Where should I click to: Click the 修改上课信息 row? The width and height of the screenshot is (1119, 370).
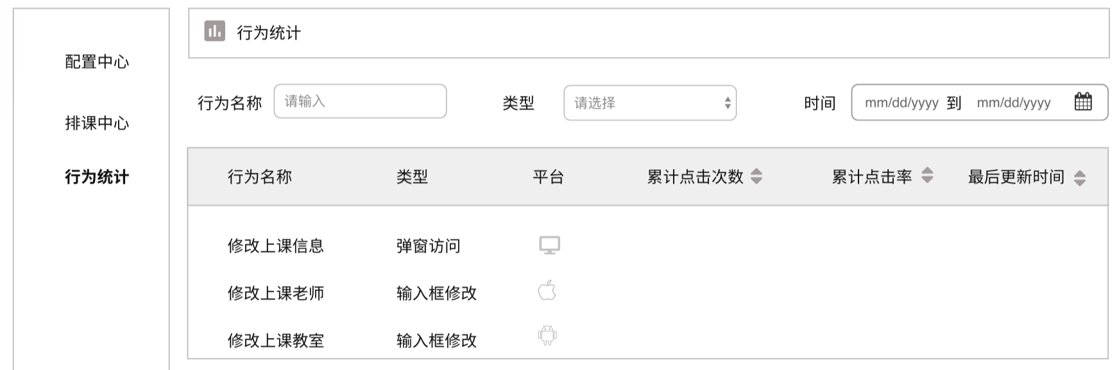click(276, 246)
